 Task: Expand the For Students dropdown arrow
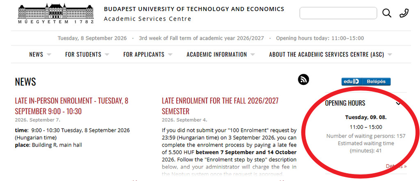(107, 54)
